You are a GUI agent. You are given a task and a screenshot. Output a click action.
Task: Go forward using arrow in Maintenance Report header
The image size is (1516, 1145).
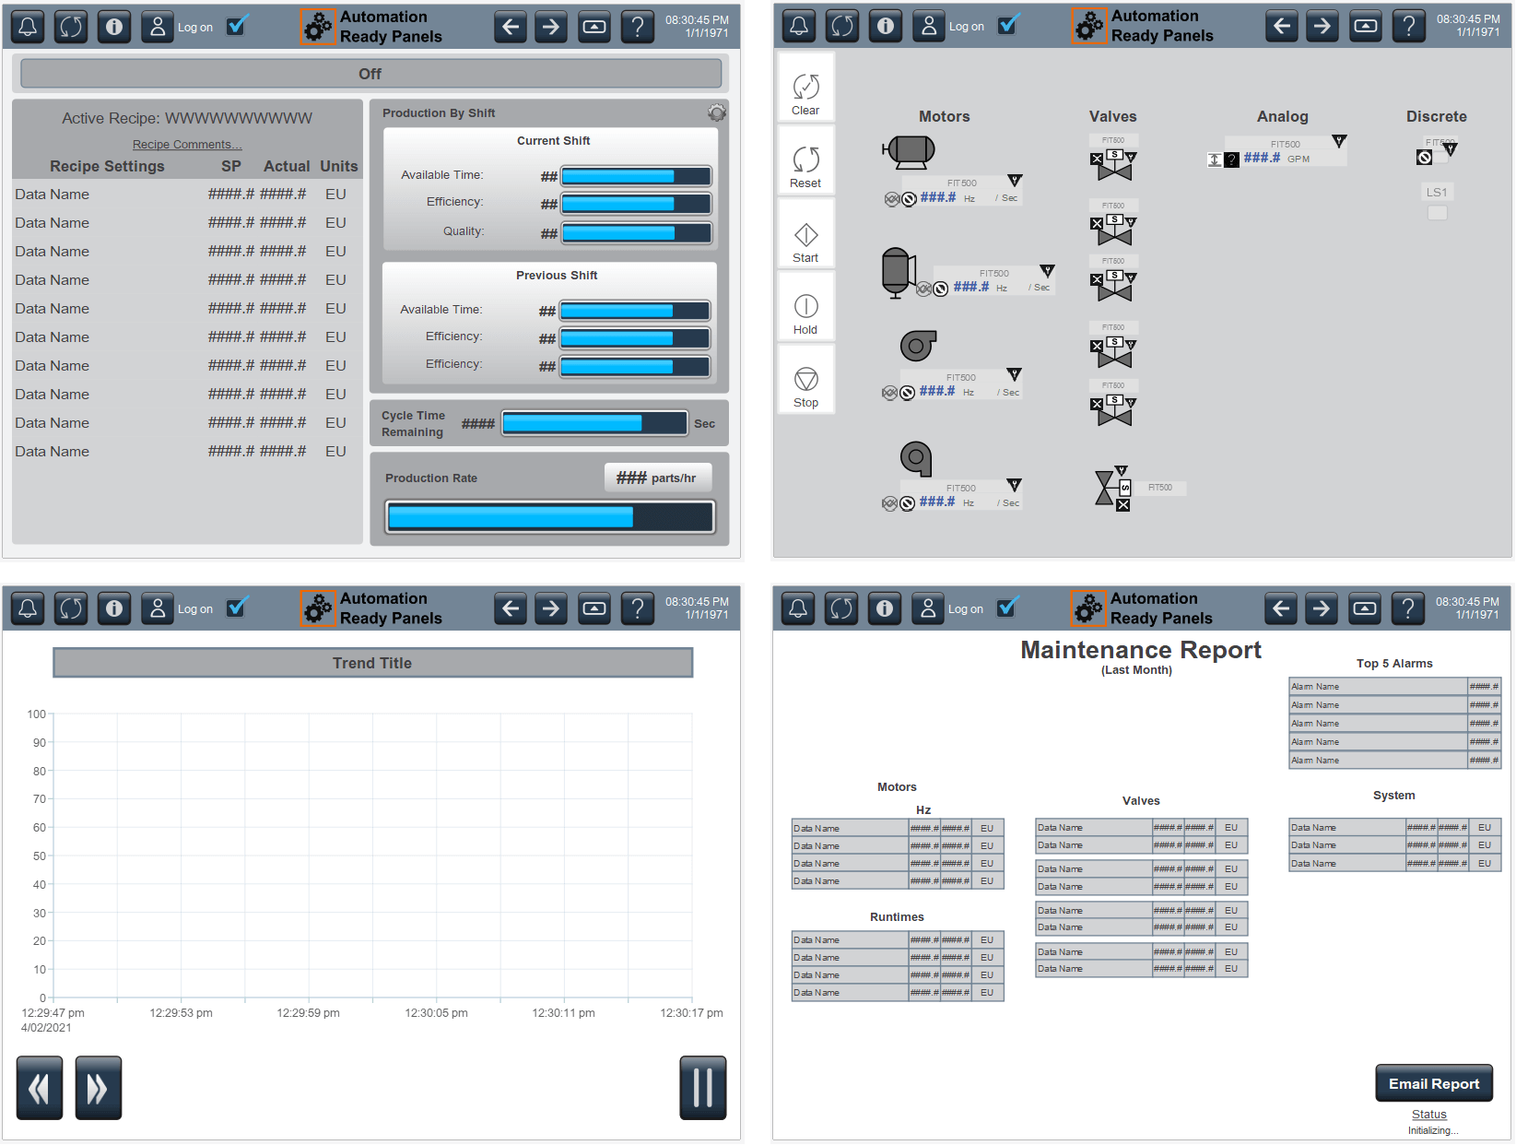[x=1321, y=608]
